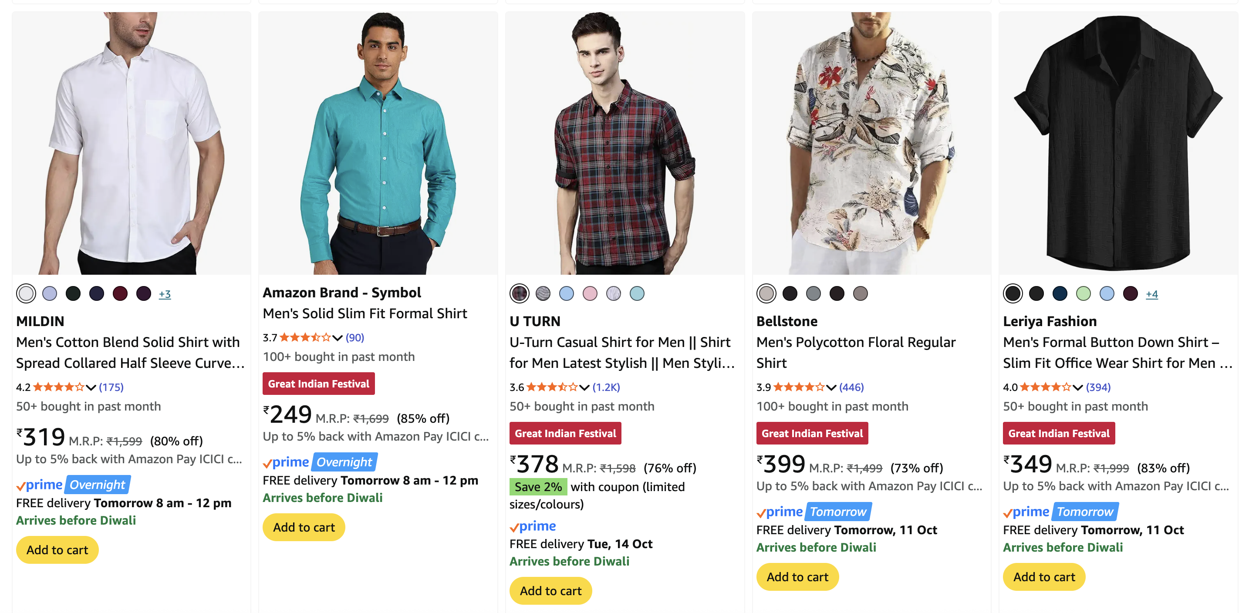The height and width of the screenshot is (613, 1249).
Task: Open the teal Symbol shirt product image
Action: click(378, 143)
